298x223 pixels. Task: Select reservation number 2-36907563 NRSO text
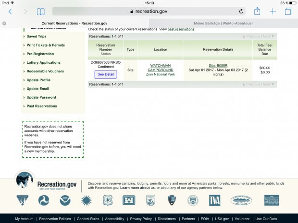[x=106, y=62]
